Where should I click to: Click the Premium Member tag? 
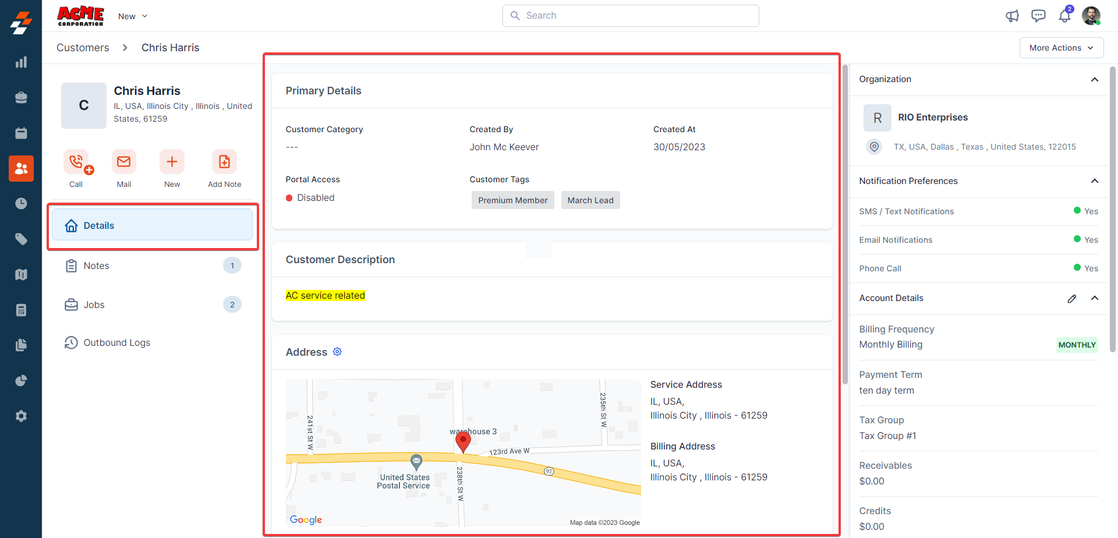click(x=512, y=200)
